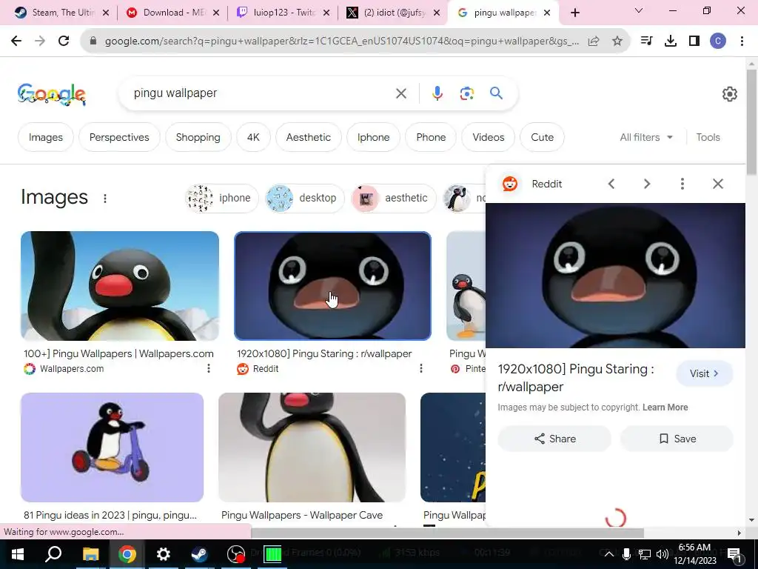Open search Tools
Screen dimensions: 758x569
click(x=708, y=137)
